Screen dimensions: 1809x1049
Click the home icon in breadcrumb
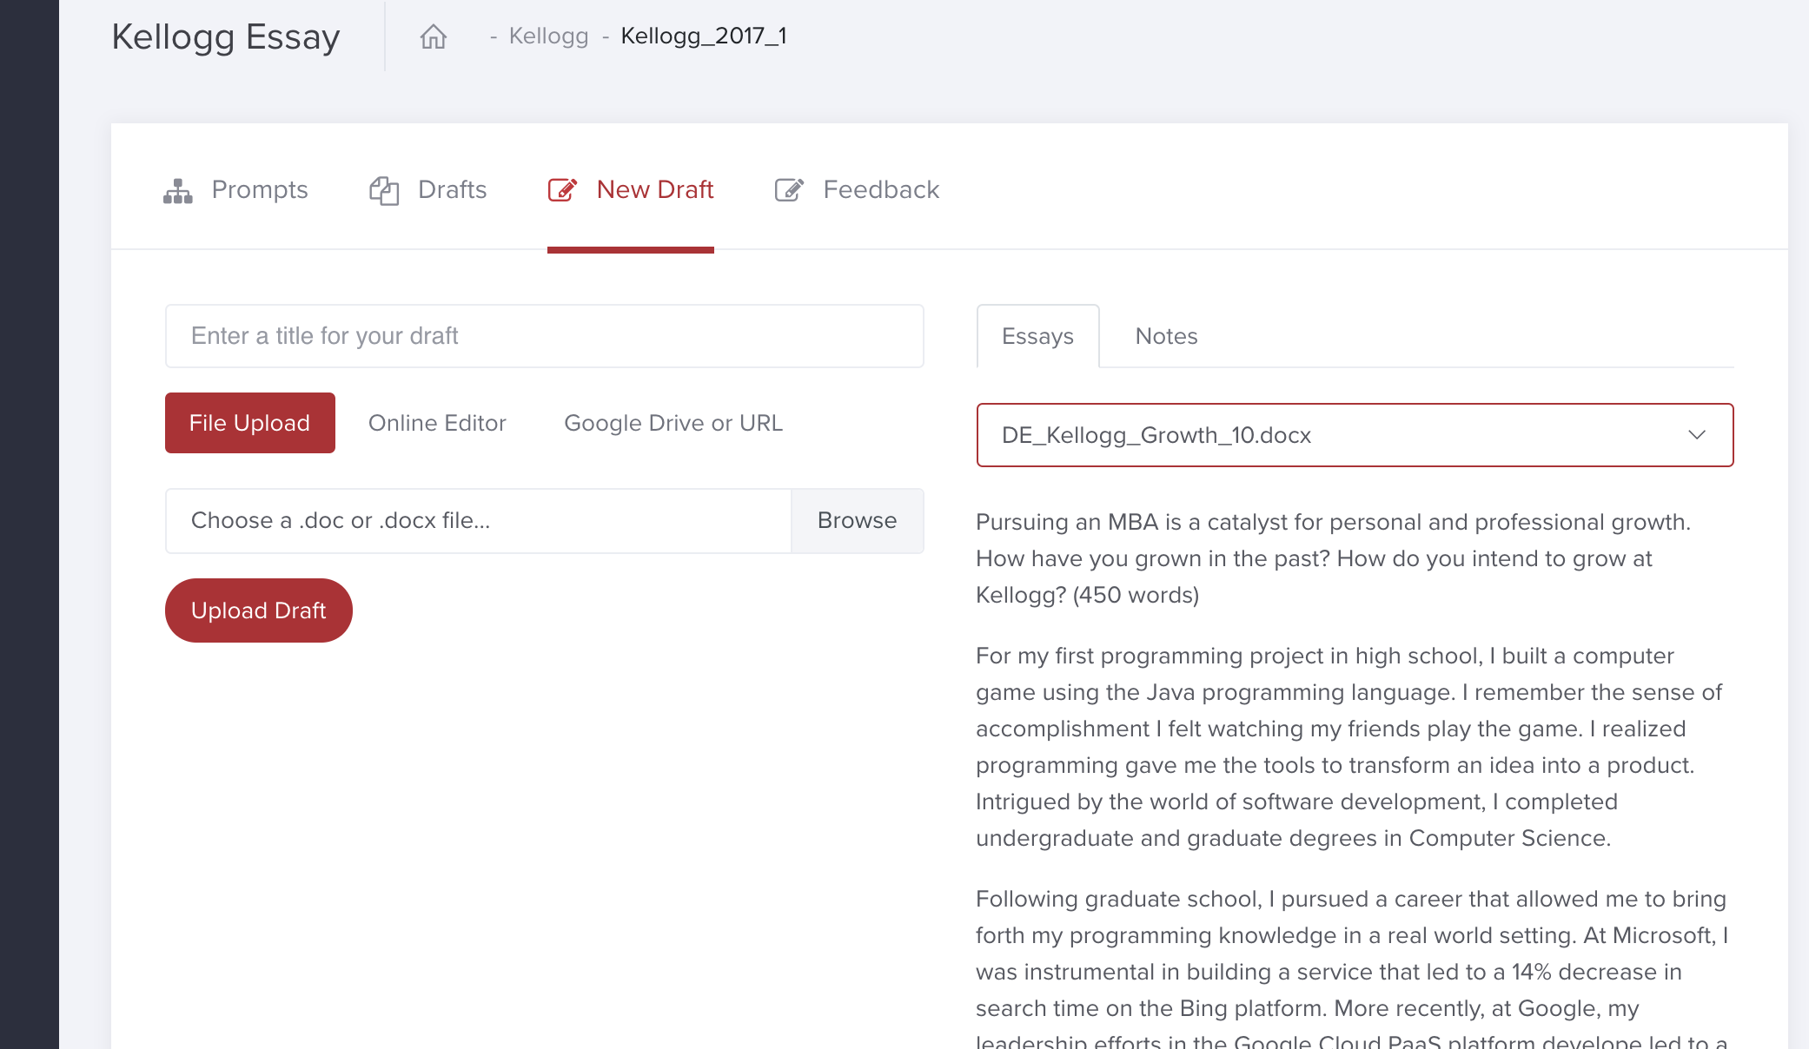click(x=433, y=36)
